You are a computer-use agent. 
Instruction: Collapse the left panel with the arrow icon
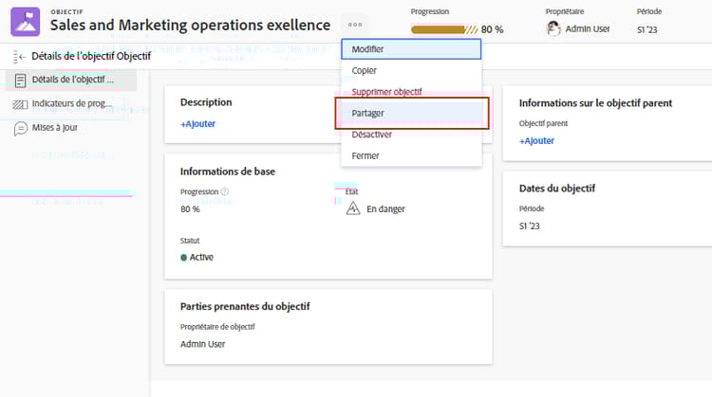tap(20, 57)
